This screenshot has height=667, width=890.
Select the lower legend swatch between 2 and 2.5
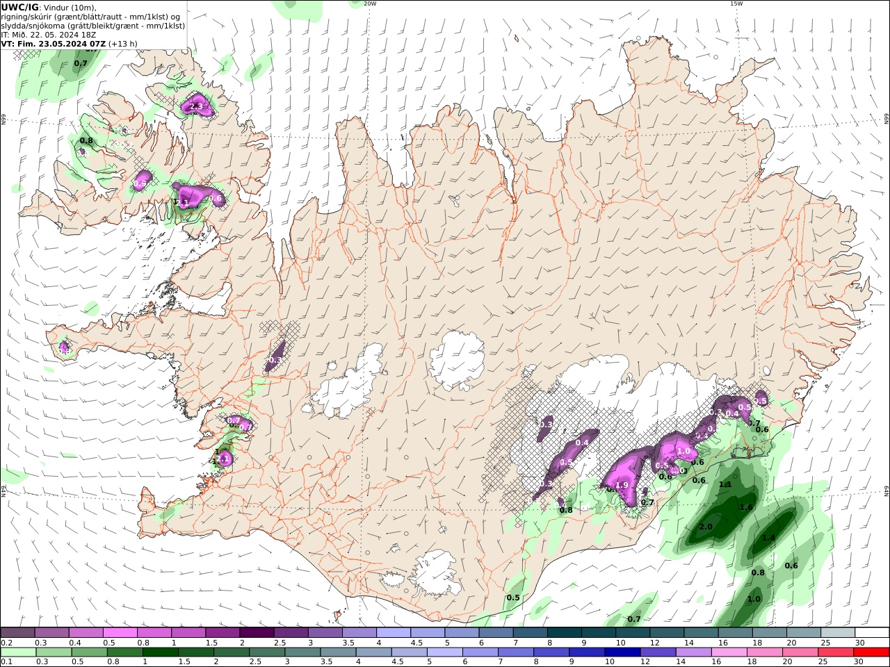[232, 652]
